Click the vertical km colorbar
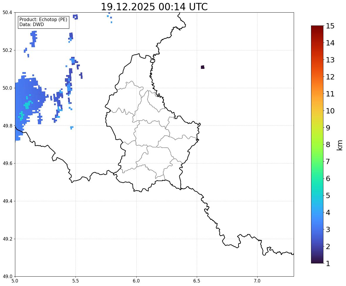This screenshot has width=346, height=286. pos(317,144)
